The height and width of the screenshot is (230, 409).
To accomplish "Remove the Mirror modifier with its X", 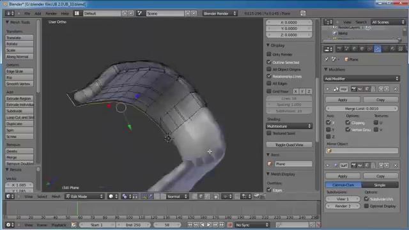I will coord(396,89).
